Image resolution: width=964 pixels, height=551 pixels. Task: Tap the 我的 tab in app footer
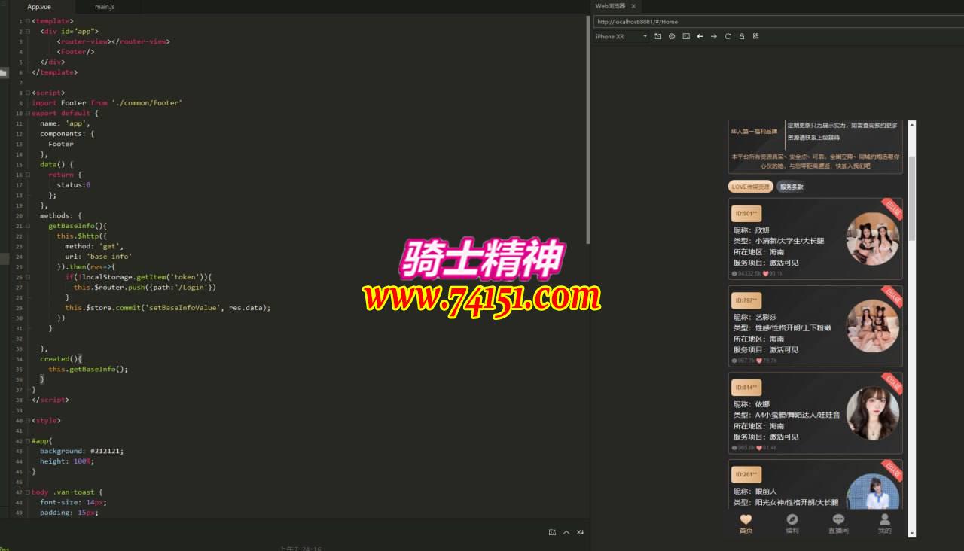click(884, 524)
